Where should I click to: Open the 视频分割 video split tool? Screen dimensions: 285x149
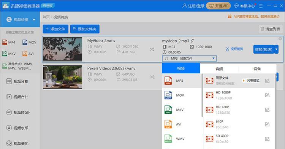click(17, 81)
